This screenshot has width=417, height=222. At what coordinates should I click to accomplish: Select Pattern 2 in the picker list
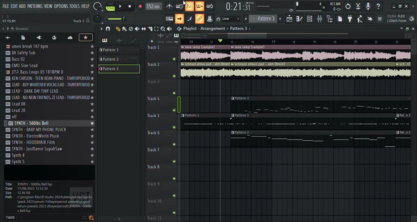[x=119, y=60]
